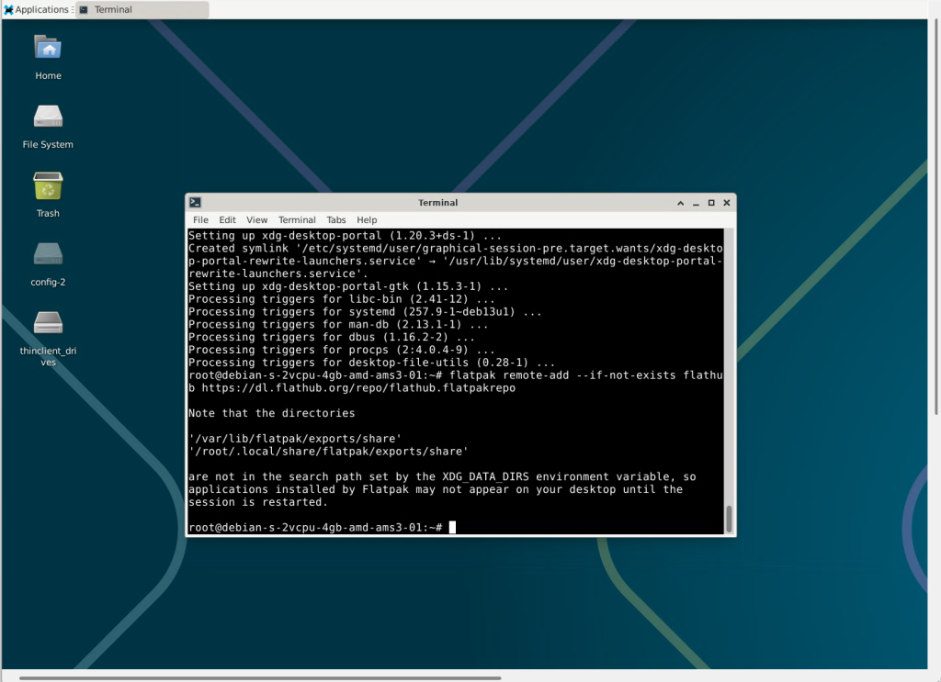Roll up the Terminal window with the arrow button
The width and height of the screenshot is (941, 682).
680,203
